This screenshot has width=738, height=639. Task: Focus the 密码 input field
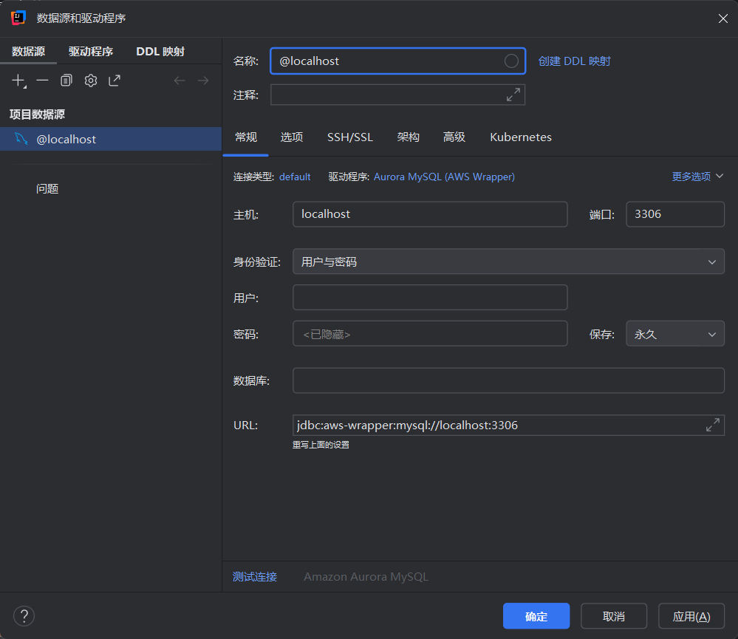[430, 334]
